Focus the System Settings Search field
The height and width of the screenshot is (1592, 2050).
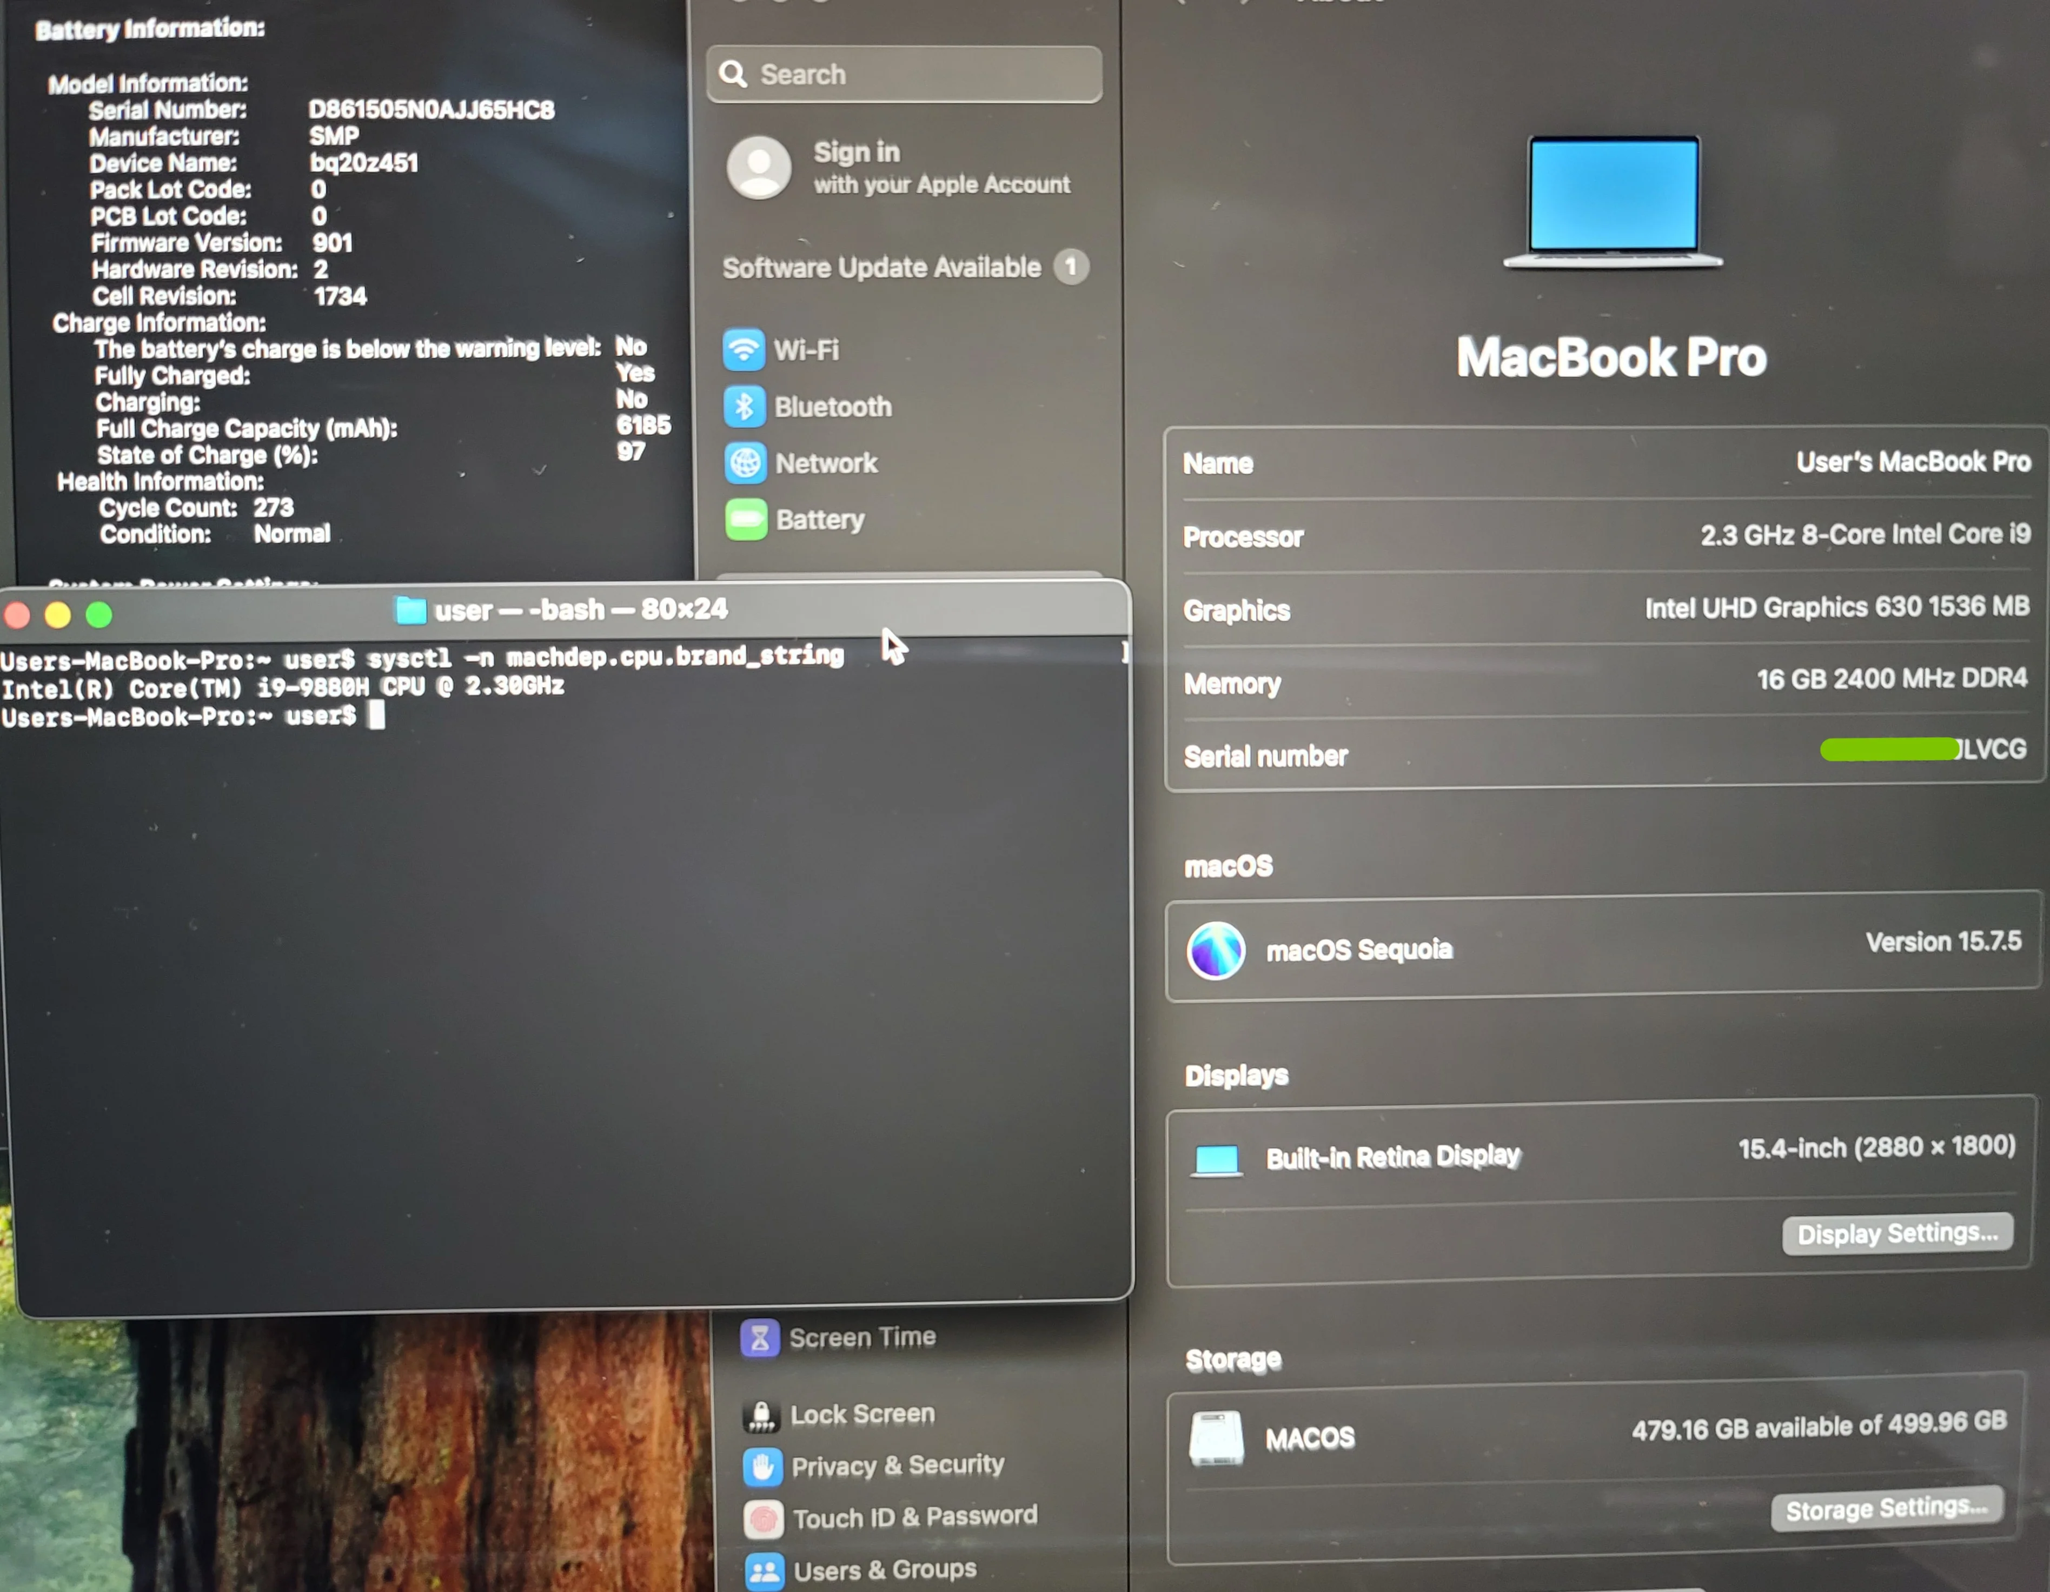click(904, 74)
